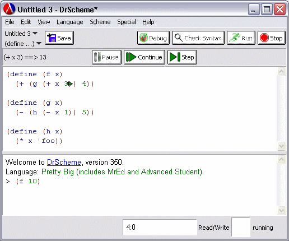
Task: Stop the running program
Action: click(x=272, y=38)
